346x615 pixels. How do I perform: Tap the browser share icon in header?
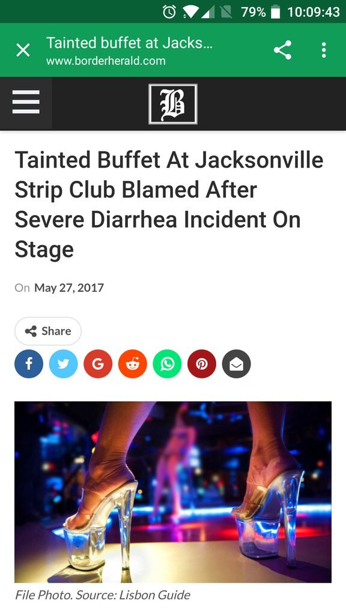(282, 50)
